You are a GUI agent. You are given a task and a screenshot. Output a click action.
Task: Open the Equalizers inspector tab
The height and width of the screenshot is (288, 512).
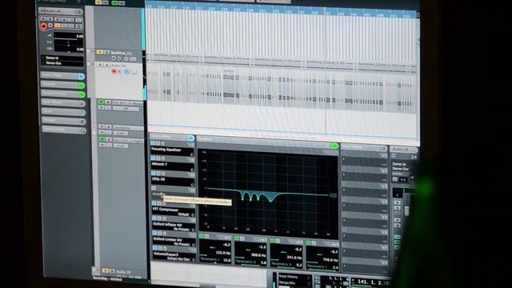click(62, 85)
